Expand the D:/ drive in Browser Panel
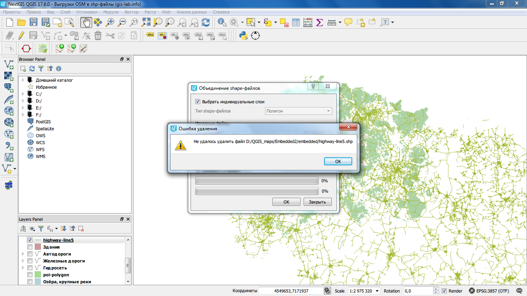The image size is (527, 296). tap(23, 101)
